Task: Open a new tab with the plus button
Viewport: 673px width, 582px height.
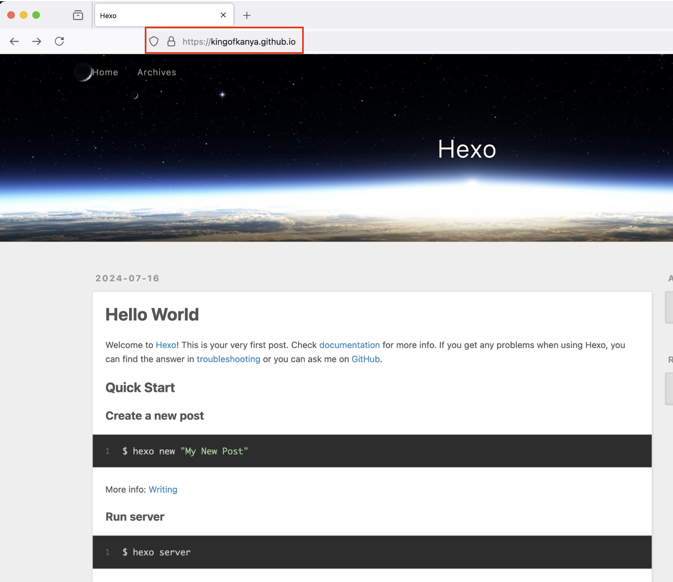Action: 247,15
